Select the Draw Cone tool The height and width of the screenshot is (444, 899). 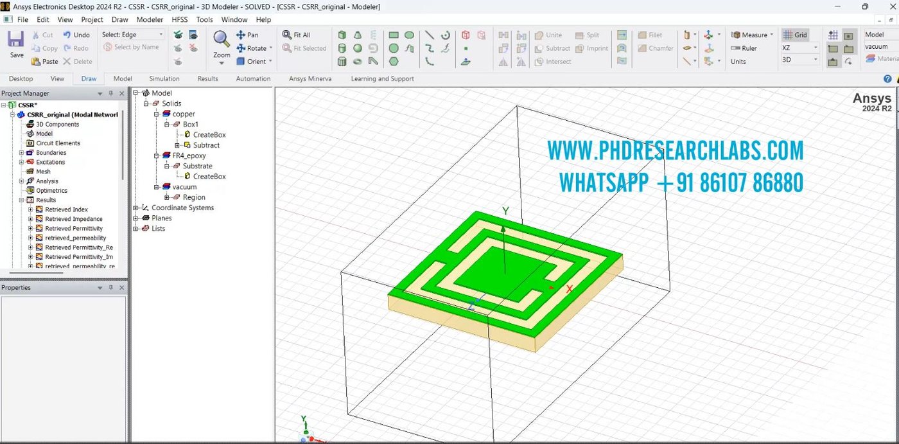click(358, 35)
